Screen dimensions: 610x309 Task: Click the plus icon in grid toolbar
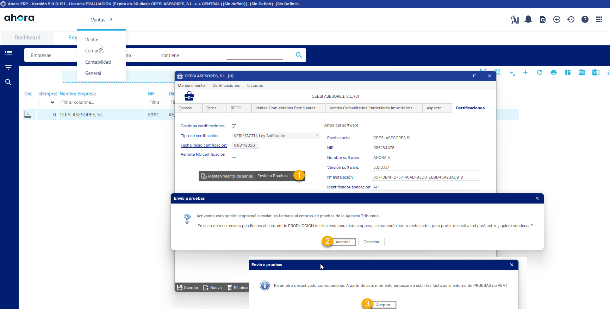[525, 72]
